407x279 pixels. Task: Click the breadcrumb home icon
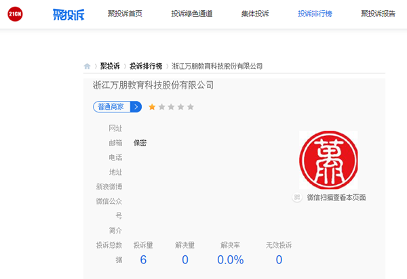88,66
